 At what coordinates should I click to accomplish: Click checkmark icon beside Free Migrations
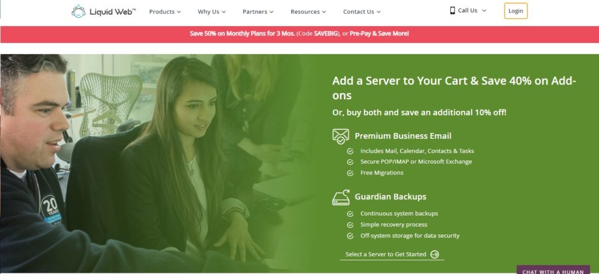click(x=350, y=173)
